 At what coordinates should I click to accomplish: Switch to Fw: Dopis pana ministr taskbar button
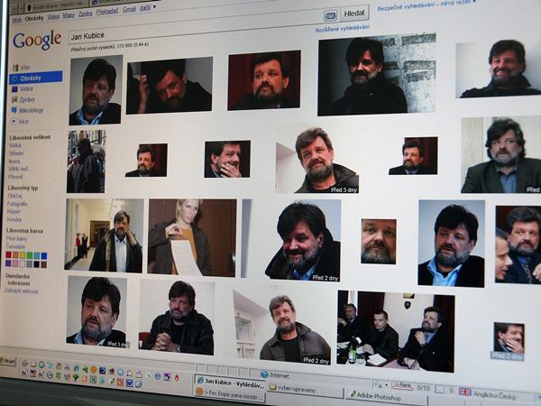229,394
